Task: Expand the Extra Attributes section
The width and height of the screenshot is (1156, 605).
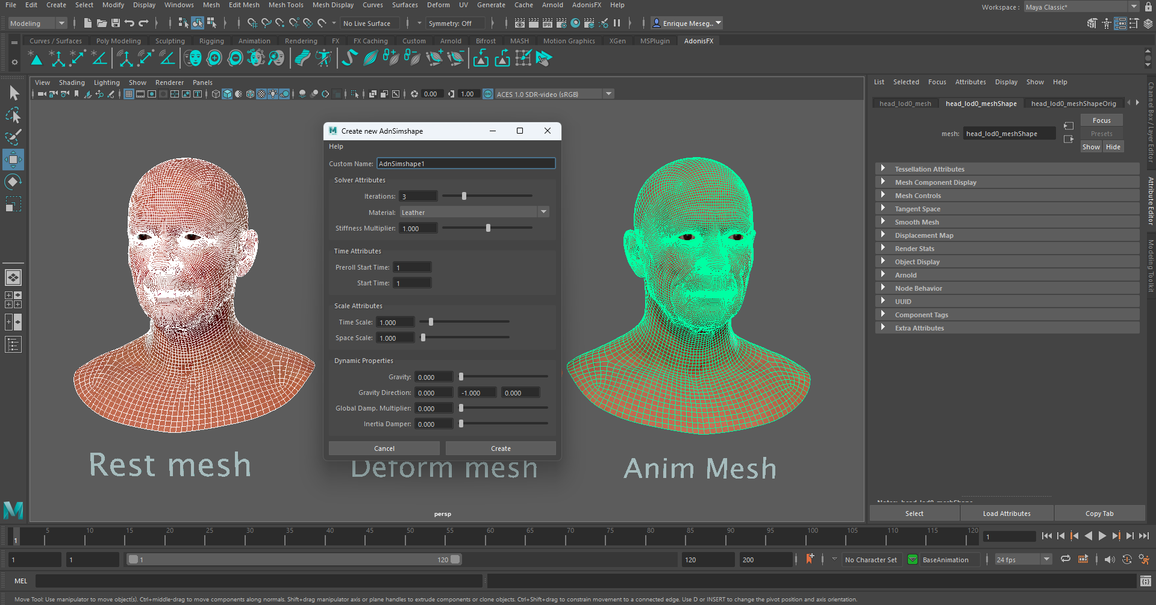Action: tap(1007, 328)
